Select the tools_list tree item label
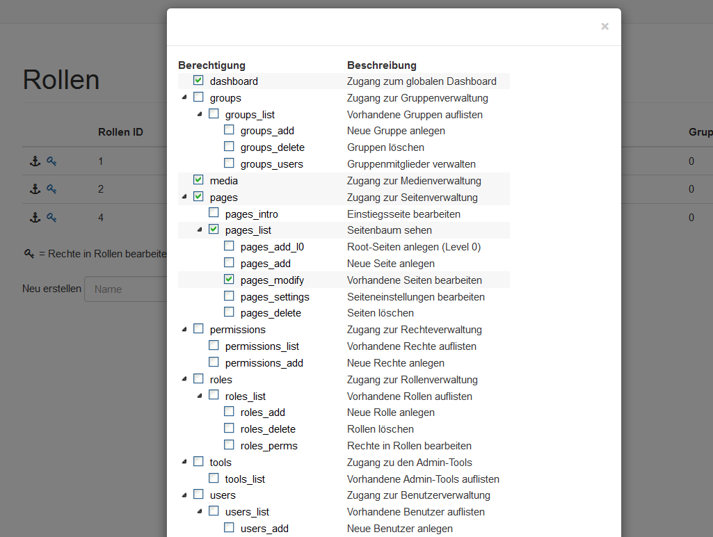 pyautogui.click(x=245, y=479)
